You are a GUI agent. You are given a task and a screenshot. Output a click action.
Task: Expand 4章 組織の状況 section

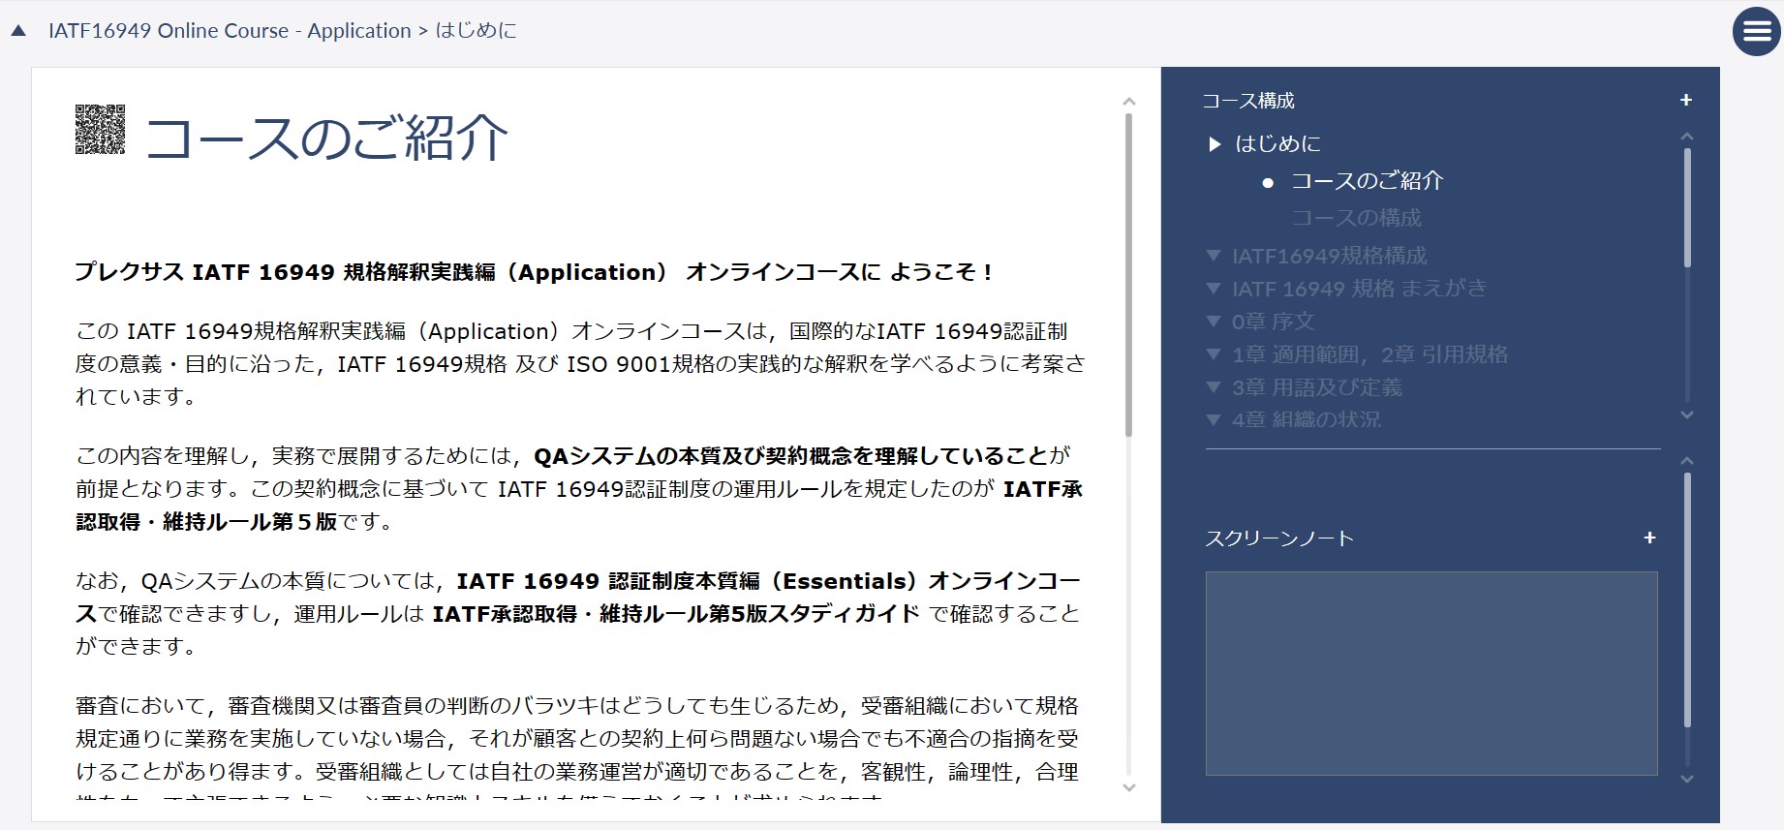click(1213, 419)
